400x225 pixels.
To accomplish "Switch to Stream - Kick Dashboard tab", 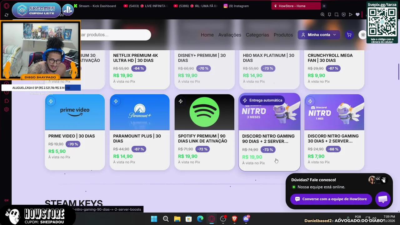I will point(95,6).
